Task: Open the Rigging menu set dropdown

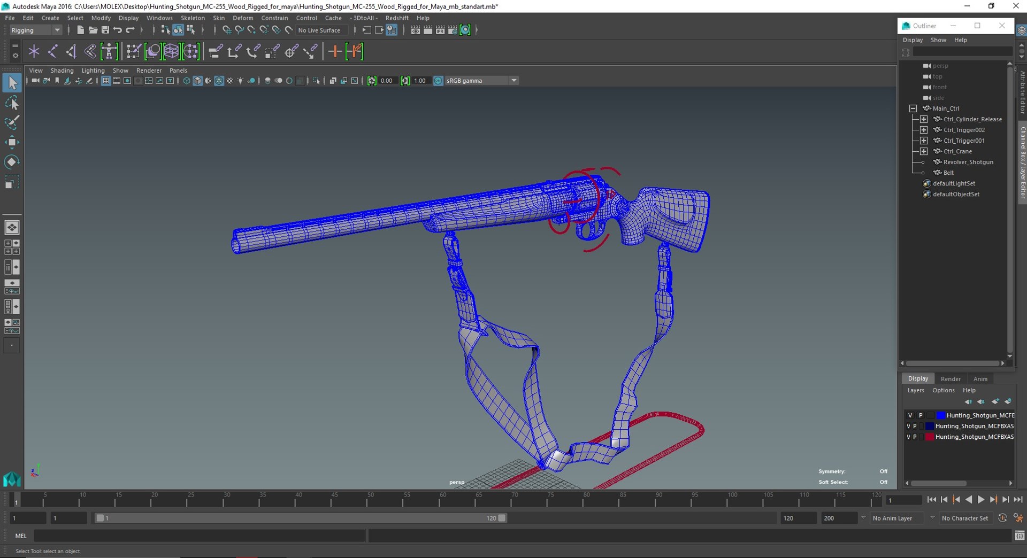Action: [36, 30]
